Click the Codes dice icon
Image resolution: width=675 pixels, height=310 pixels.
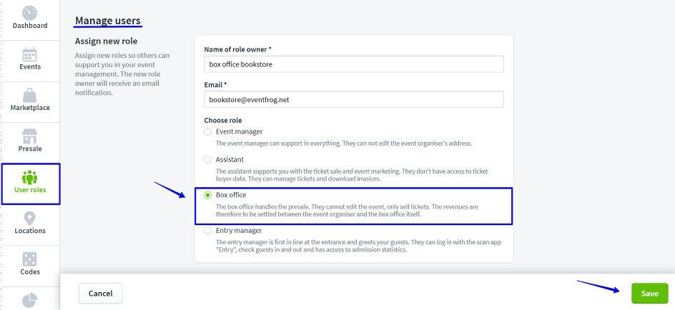tap(29, 259)
